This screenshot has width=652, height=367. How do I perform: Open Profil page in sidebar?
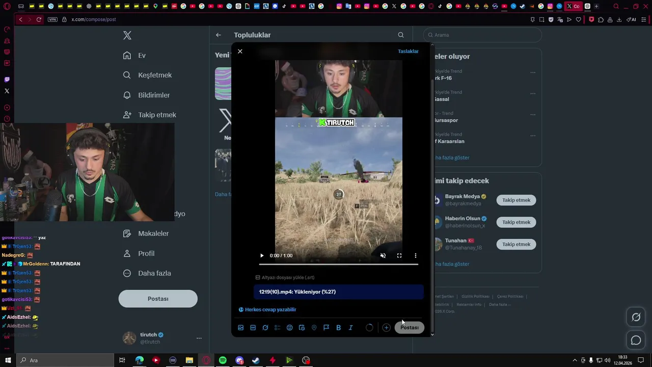(x=139, y=253)
